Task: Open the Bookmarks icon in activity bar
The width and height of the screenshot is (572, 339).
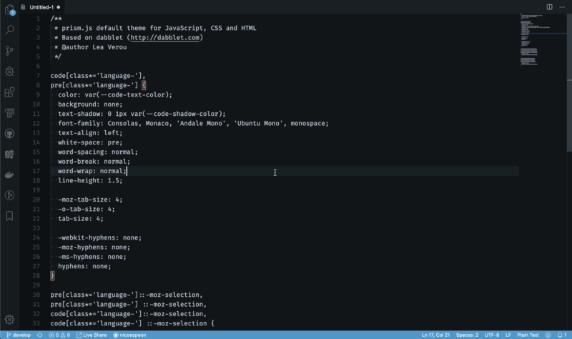Action: tap(10, 216)
